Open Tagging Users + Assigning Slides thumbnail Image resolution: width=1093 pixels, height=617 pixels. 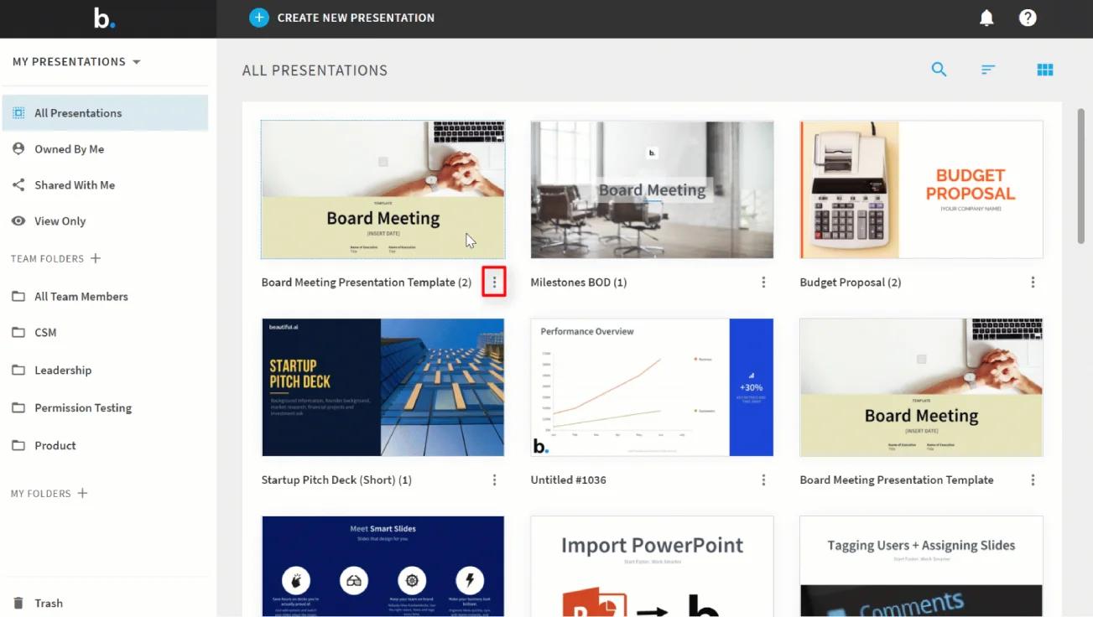[921, 566]
